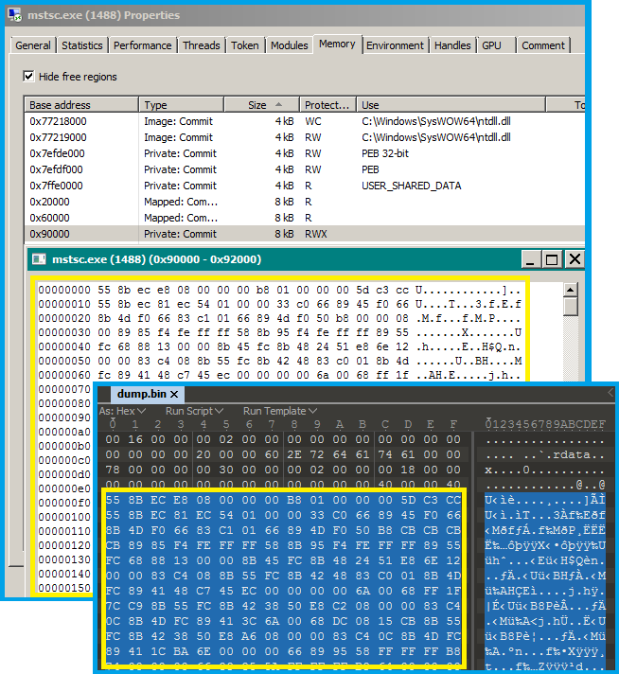Select the 0x7efde000 PEB 32-bit row

tap(189, 153)
